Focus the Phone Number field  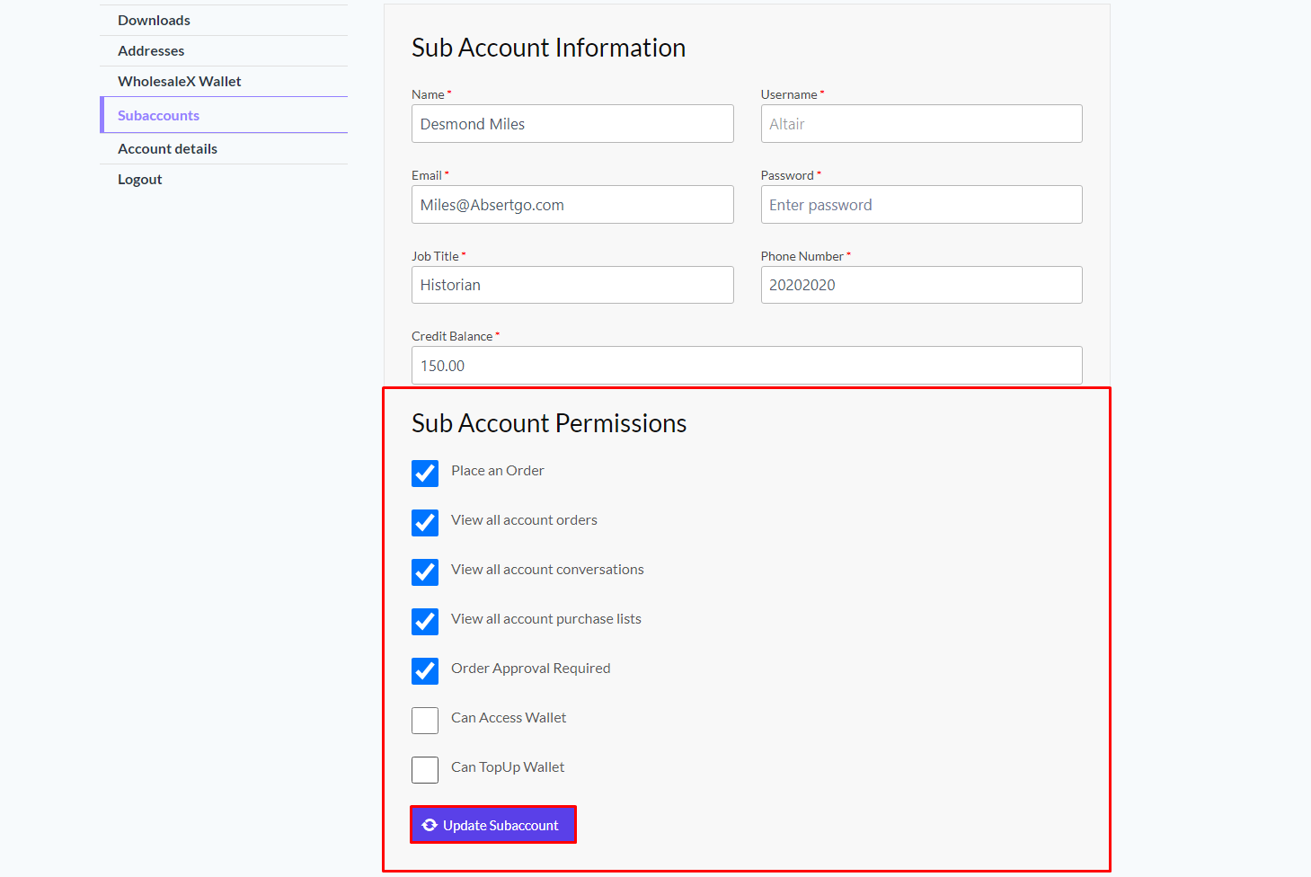[x=921, y=285]
